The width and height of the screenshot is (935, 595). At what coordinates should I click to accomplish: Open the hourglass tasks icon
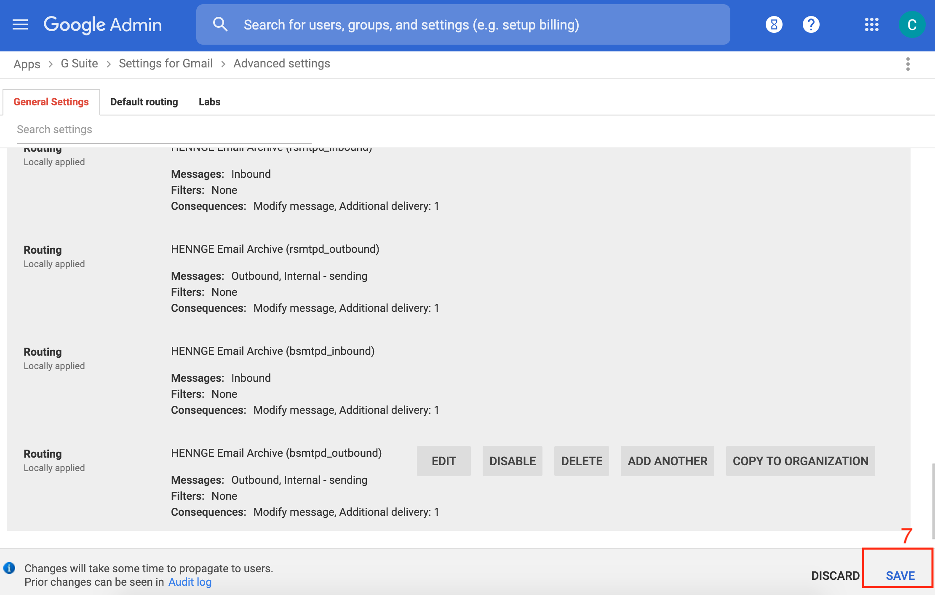pos(774,24)
